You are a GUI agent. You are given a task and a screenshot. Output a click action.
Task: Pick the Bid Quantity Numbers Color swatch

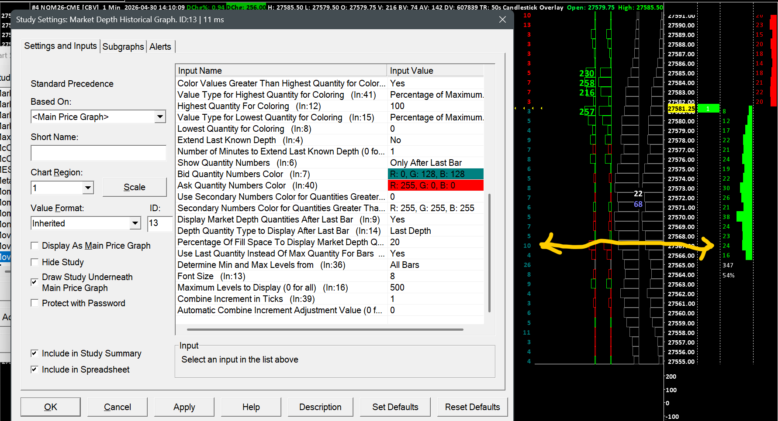pos(436,174)
